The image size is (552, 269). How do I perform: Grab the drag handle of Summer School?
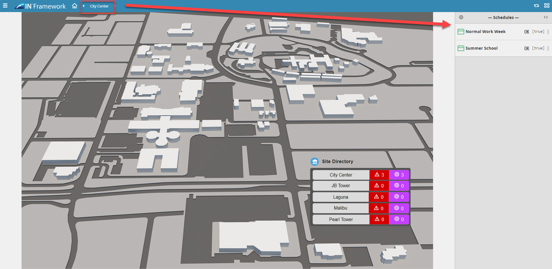(x=548, y=49)
